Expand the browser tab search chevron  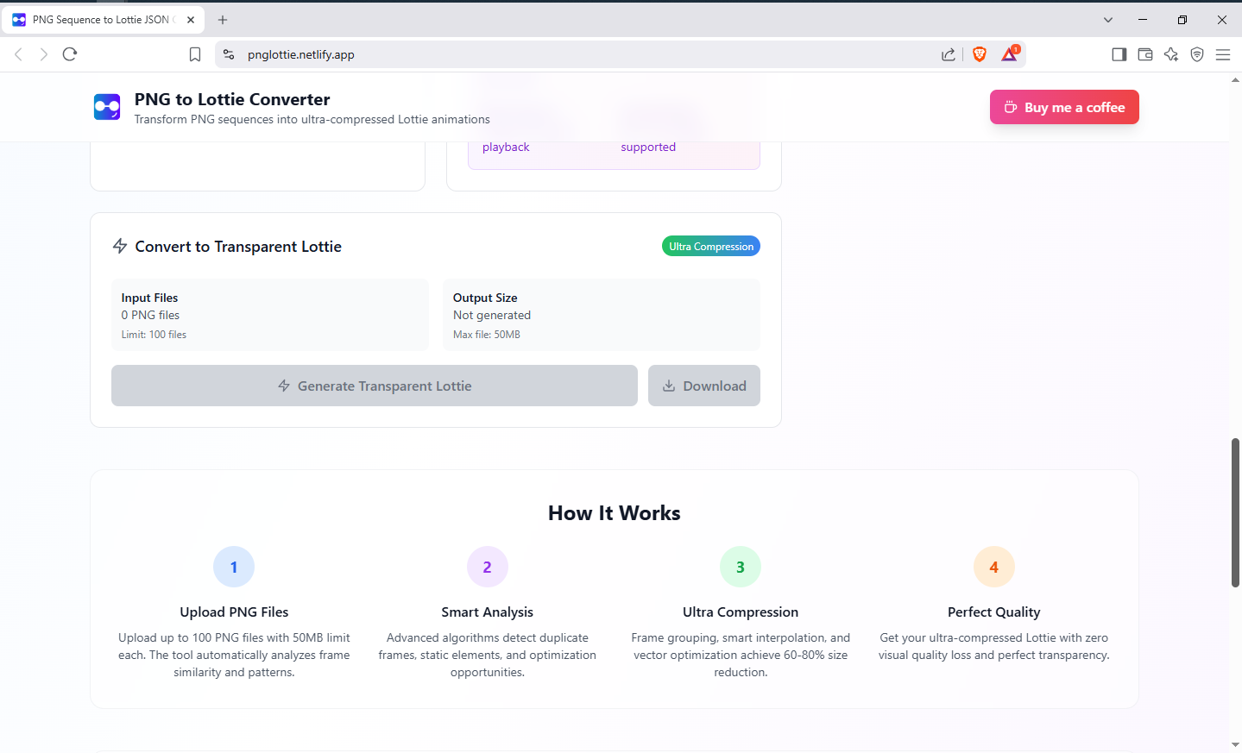pos(1107,19)
